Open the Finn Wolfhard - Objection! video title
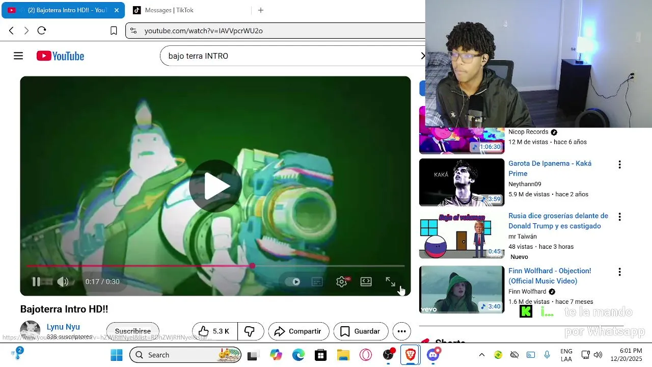Screen dimensions: 652x367 tap(550, 276)
